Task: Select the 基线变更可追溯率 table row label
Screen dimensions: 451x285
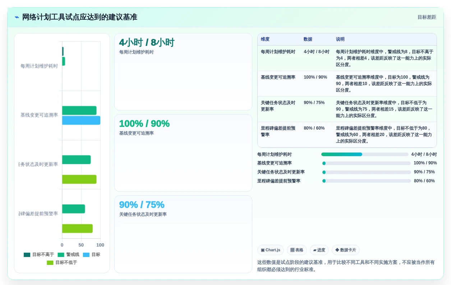Action: [x=278, y=77]
